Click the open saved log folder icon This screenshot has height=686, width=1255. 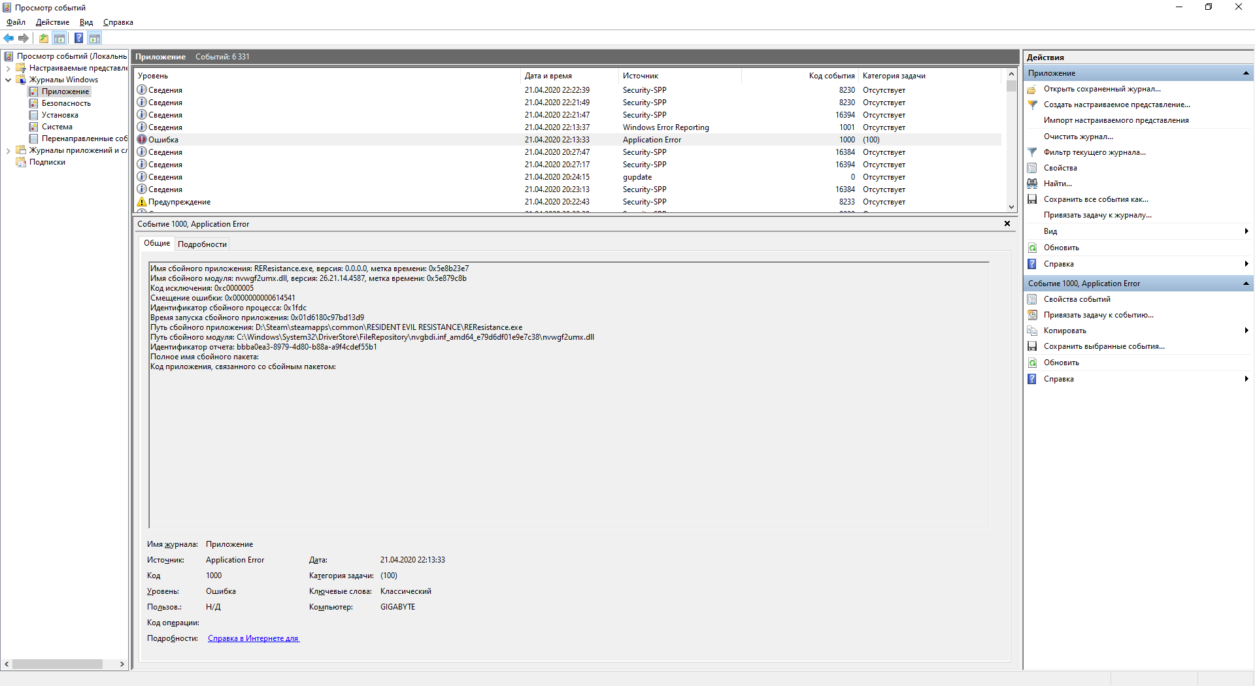(1032, 89)
